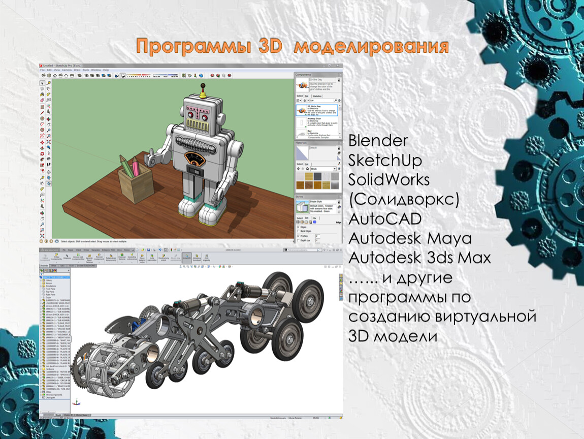The image size is (584, 439).
Task: Open the SolidWorks command search dropdown arrow
Action: coord(320,250)
